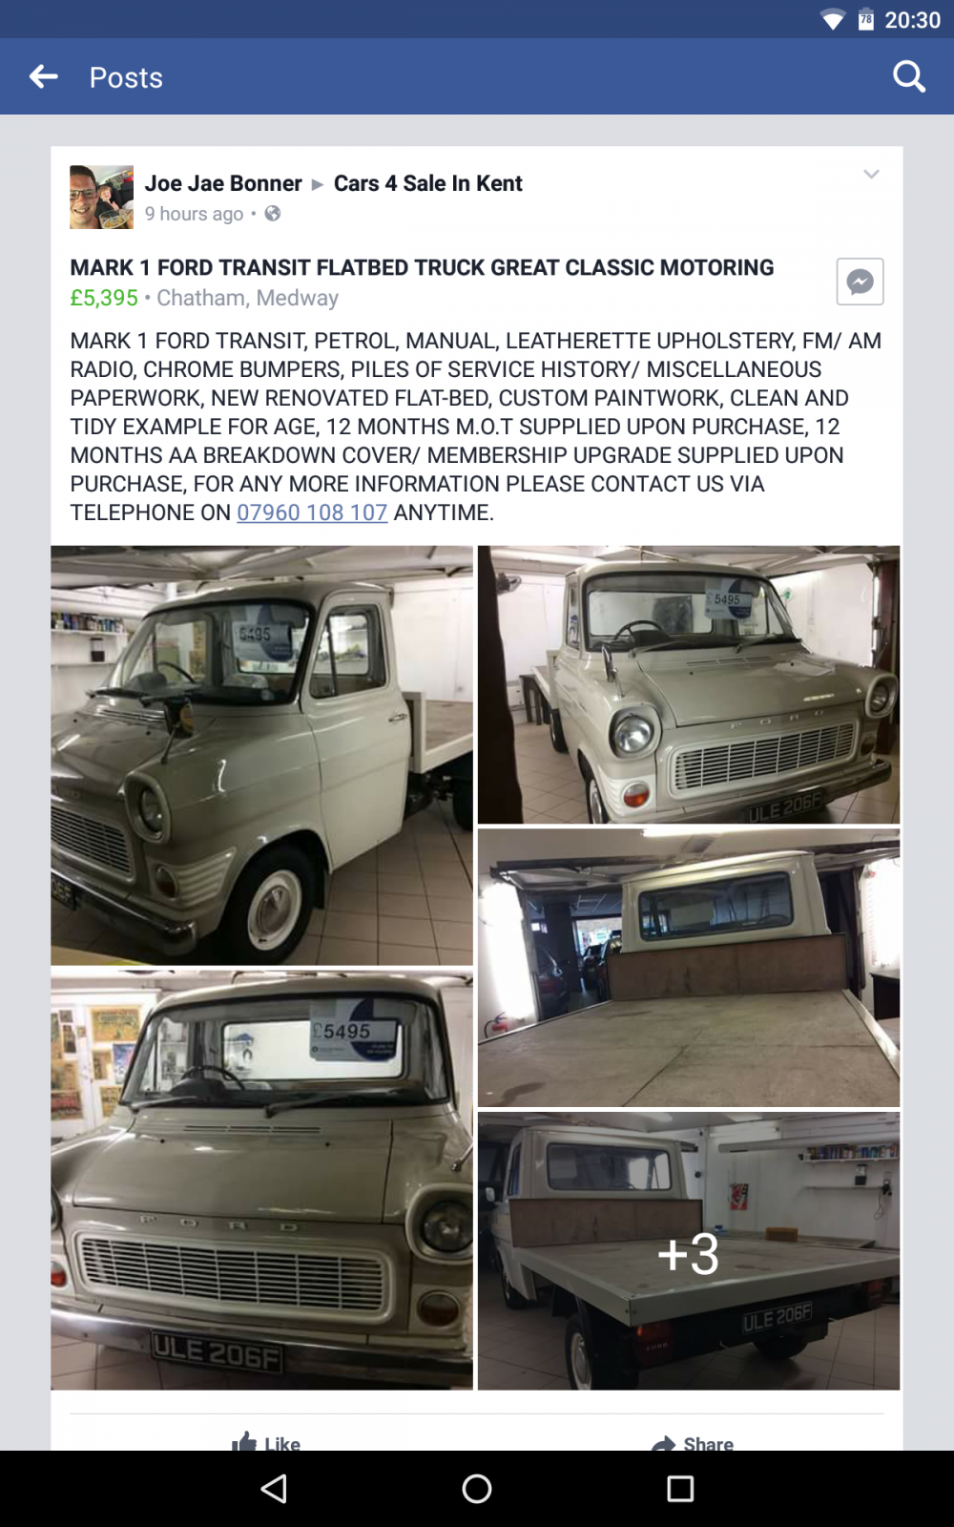Open Joe Jae Bonner's profile picture
This screenshot has width=954, height=1527.
101,197
